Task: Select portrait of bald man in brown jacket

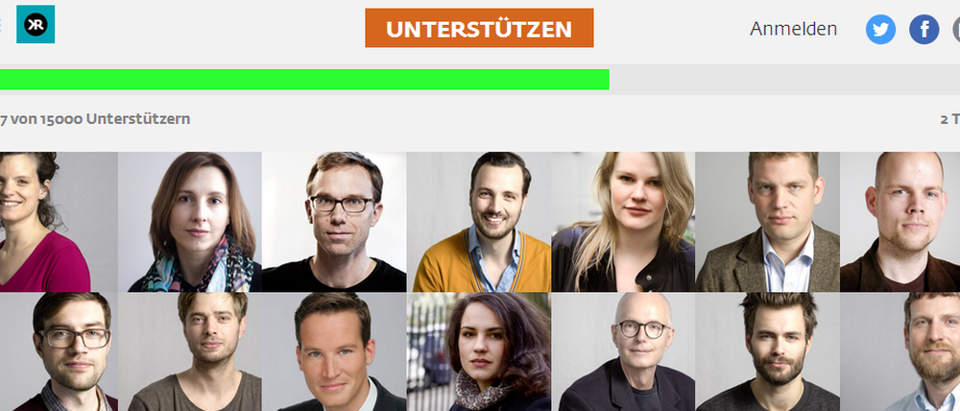Action: [900, 222]
